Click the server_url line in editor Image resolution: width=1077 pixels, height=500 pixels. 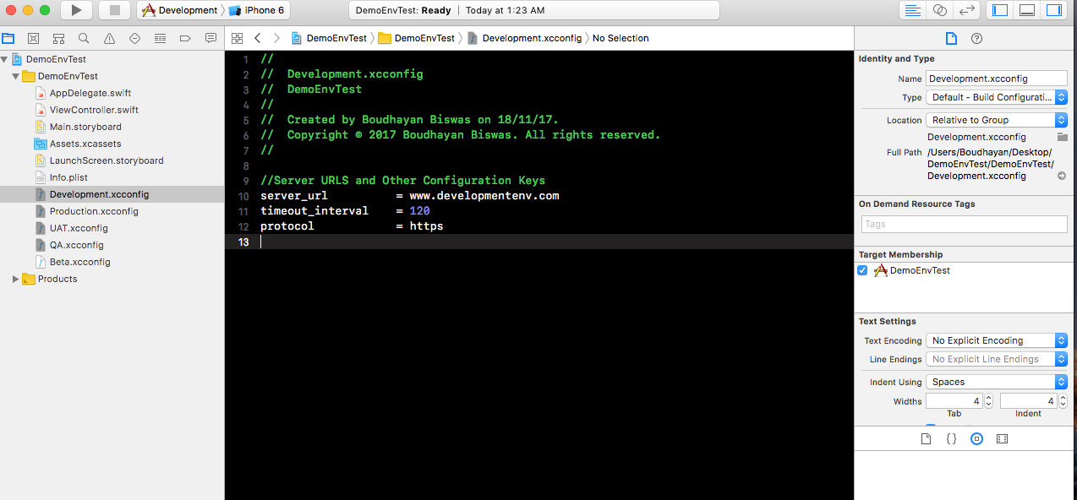409,195
